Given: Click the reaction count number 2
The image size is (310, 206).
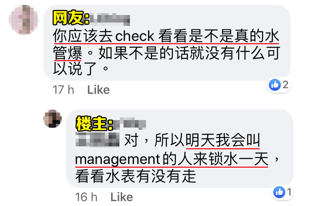Looking at the screenshot, I should tap(285, 85).
